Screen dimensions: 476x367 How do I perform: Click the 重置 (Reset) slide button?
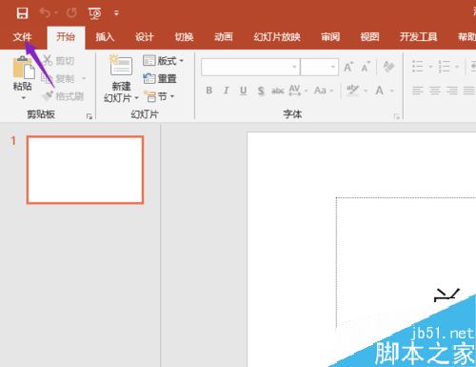[x=160, y=78]
